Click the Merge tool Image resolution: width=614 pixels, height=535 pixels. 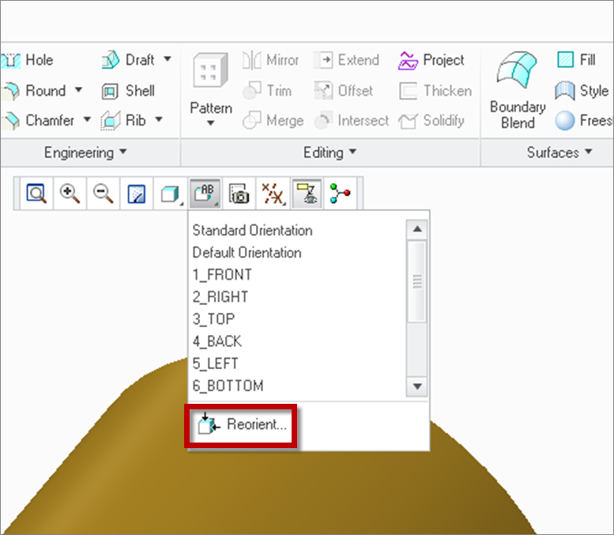[273, 121]
